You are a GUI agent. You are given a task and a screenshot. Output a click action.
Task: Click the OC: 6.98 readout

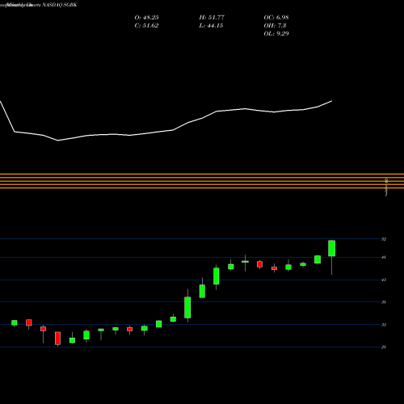tap(276, 18)
